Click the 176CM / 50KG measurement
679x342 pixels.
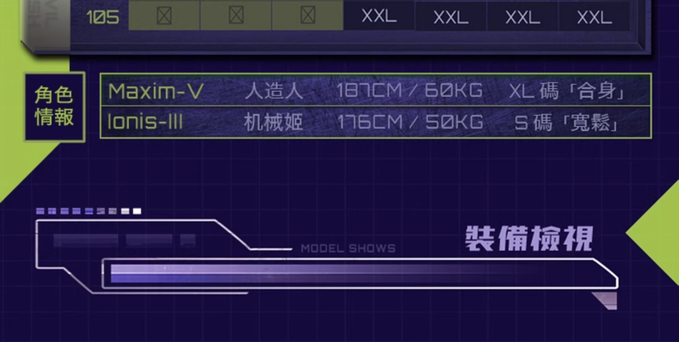pyautogui.click(x=410, y=122)
